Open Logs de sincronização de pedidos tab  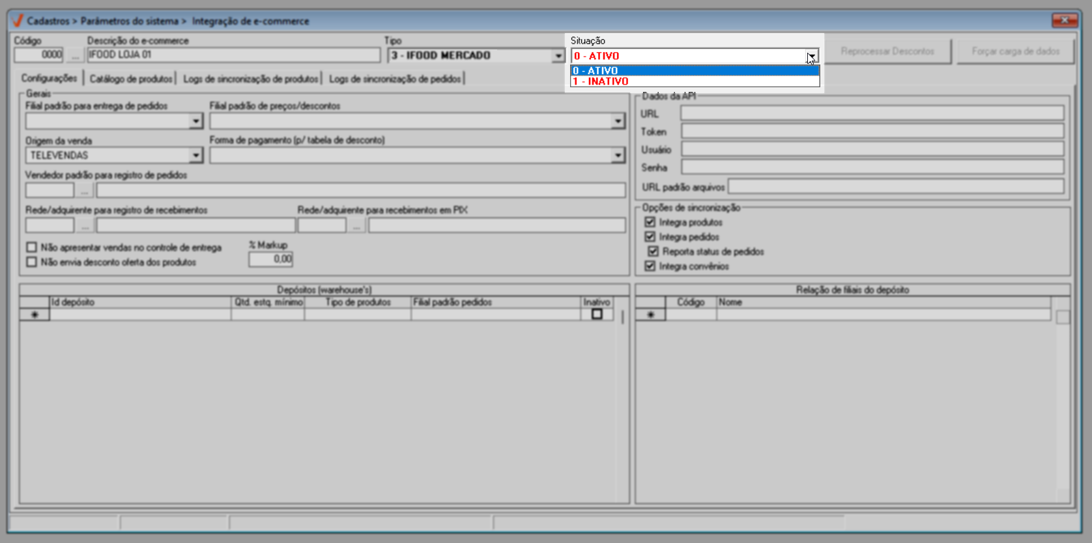395,79
